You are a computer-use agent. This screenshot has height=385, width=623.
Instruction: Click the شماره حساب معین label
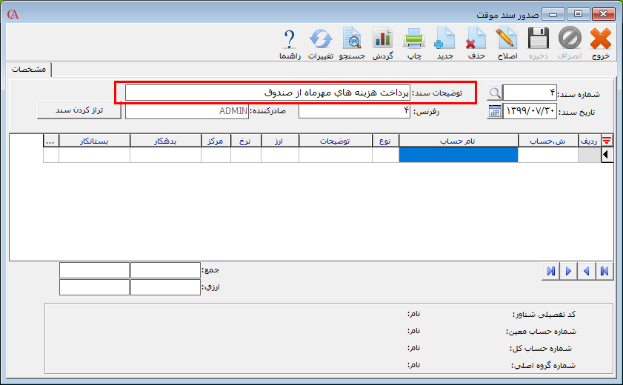click(541, 332)
